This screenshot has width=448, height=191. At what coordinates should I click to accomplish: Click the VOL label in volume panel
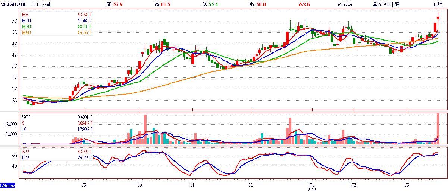tap(27, 117)
